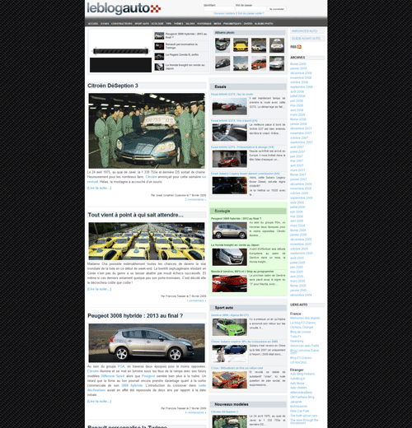Click 'Citroën' link in DS article text
This screenshot has width=412, height=428.
point(152,177)
